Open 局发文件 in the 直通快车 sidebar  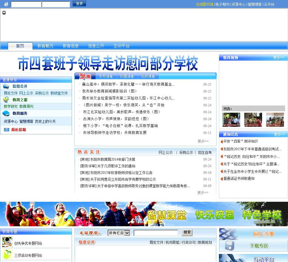[11, 93]
